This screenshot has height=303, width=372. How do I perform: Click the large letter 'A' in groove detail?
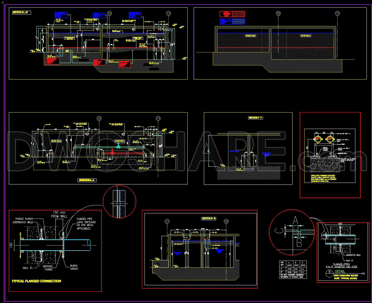point(295,220)
